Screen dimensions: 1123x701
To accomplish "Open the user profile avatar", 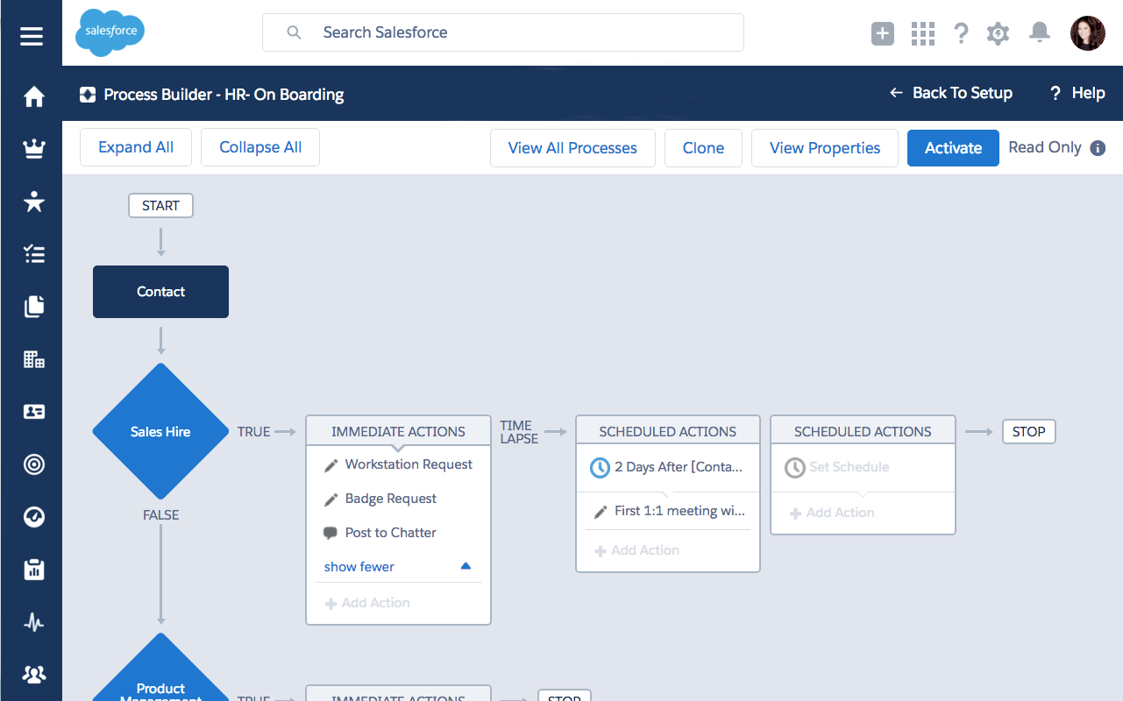I will (1088, 33).
